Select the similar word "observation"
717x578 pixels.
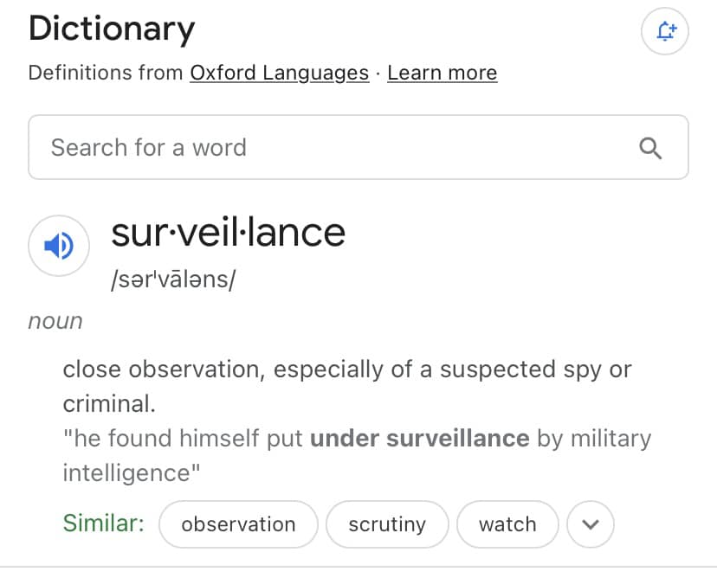point(238,524)
